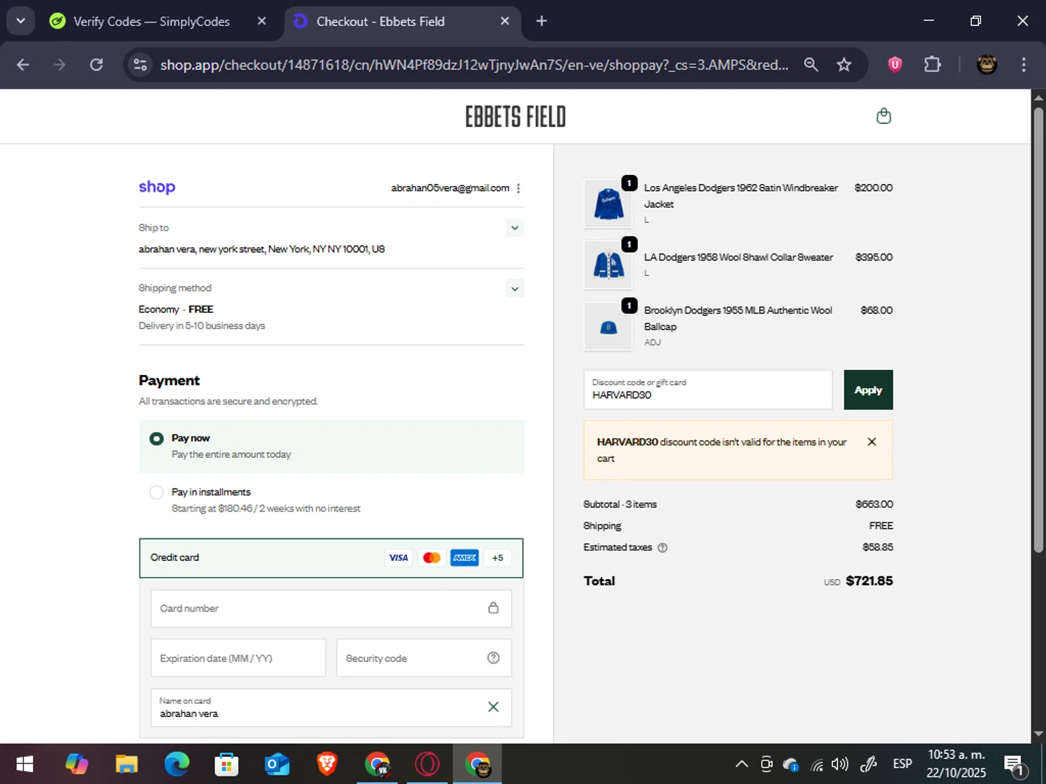Open the Extensions puzzle icon

click(932, 65)
